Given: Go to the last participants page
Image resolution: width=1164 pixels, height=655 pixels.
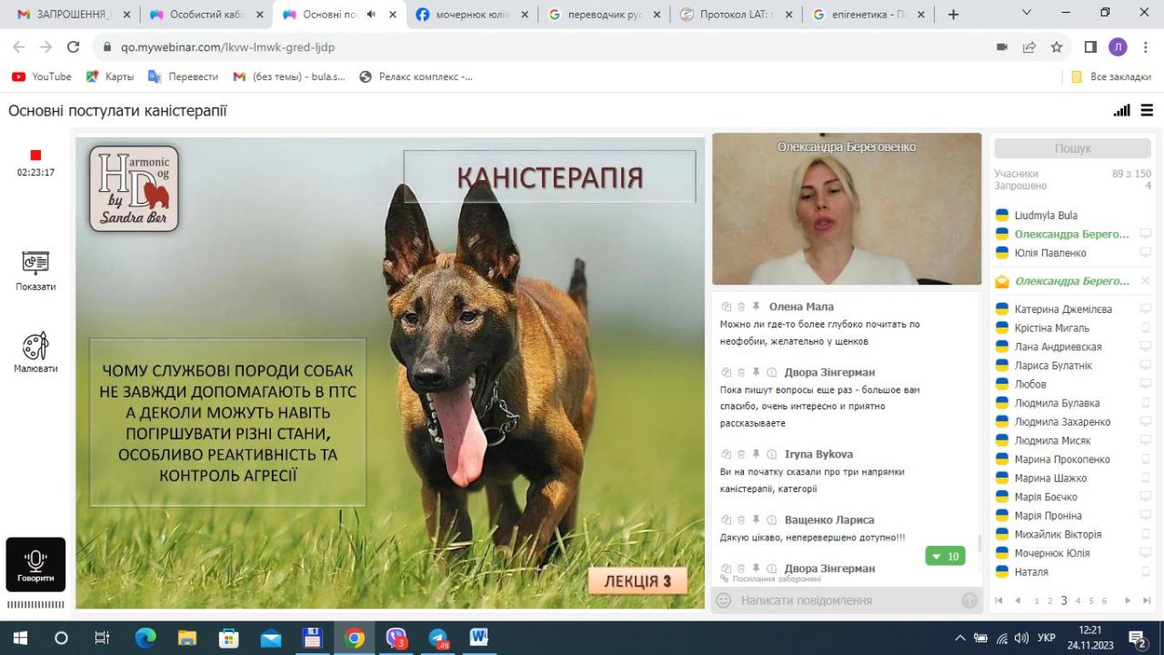Looking at the screenshot, I should [1146, 601].
